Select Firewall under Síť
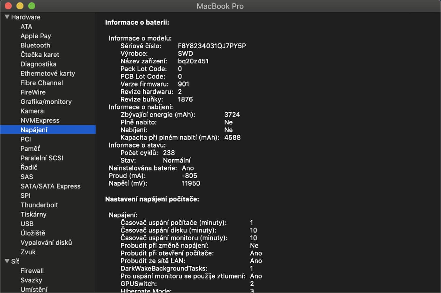This screenshot has width=441, height=293. (x=32, y=271)
